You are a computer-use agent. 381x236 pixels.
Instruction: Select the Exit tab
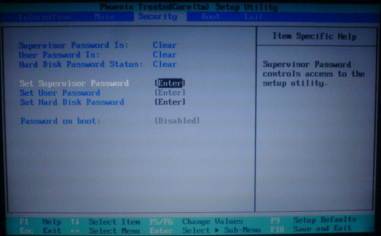point(253,17)
